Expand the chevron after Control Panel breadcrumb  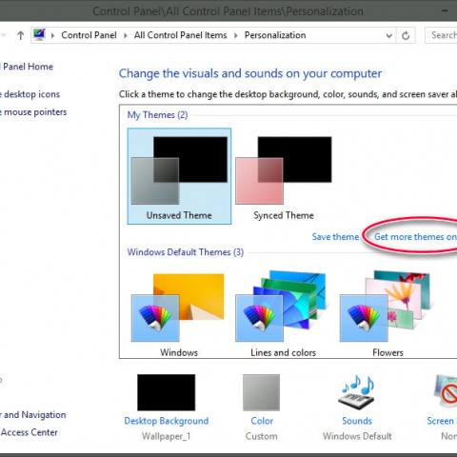126,35
